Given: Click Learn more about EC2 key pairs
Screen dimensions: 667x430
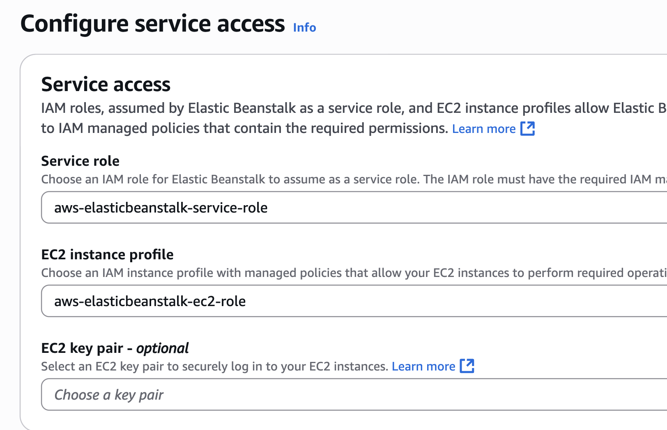Looking at the screenshot, I should 423,366.
